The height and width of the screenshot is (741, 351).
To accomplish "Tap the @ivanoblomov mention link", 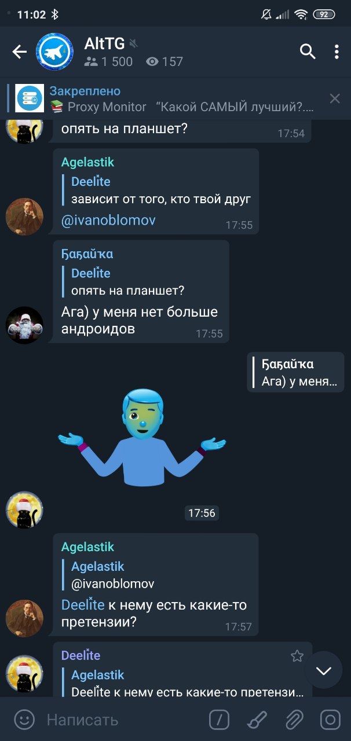I will [108, 220].
